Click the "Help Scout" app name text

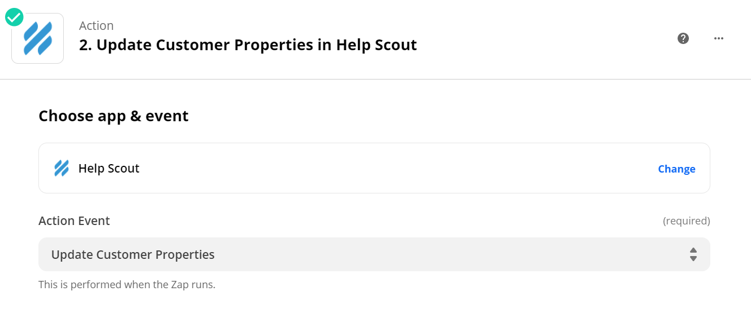click(x=109, y=168)
